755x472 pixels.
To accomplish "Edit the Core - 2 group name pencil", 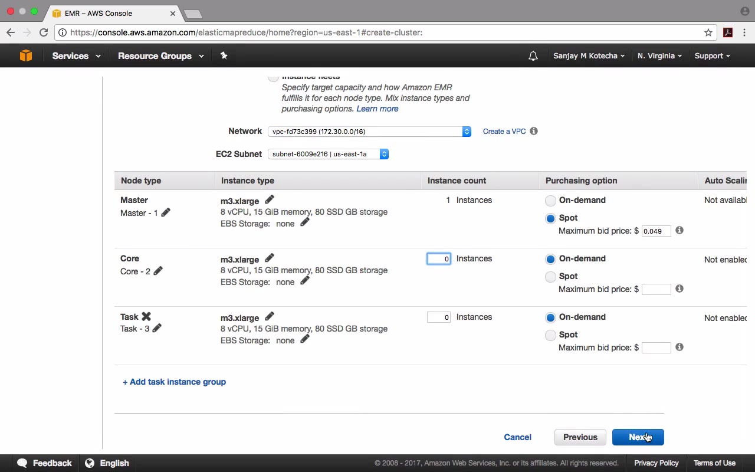I will (x=158, y=271).
